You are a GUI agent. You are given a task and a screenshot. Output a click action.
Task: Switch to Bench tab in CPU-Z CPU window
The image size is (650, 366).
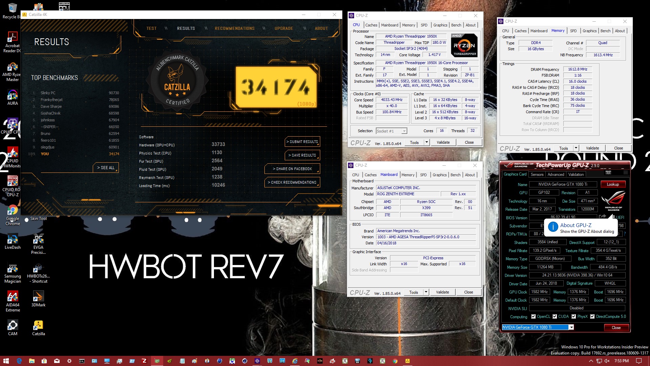point(456,25)
